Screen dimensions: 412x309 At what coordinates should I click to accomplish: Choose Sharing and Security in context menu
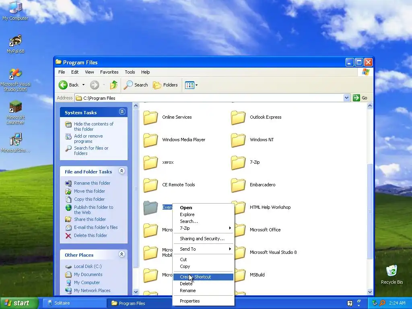[203, 239]
